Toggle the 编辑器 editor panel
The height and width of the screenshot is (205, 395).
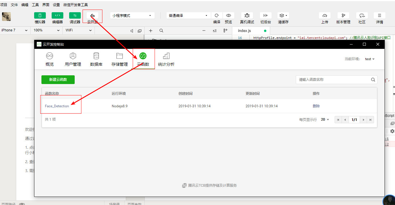(x=57, y=15)
